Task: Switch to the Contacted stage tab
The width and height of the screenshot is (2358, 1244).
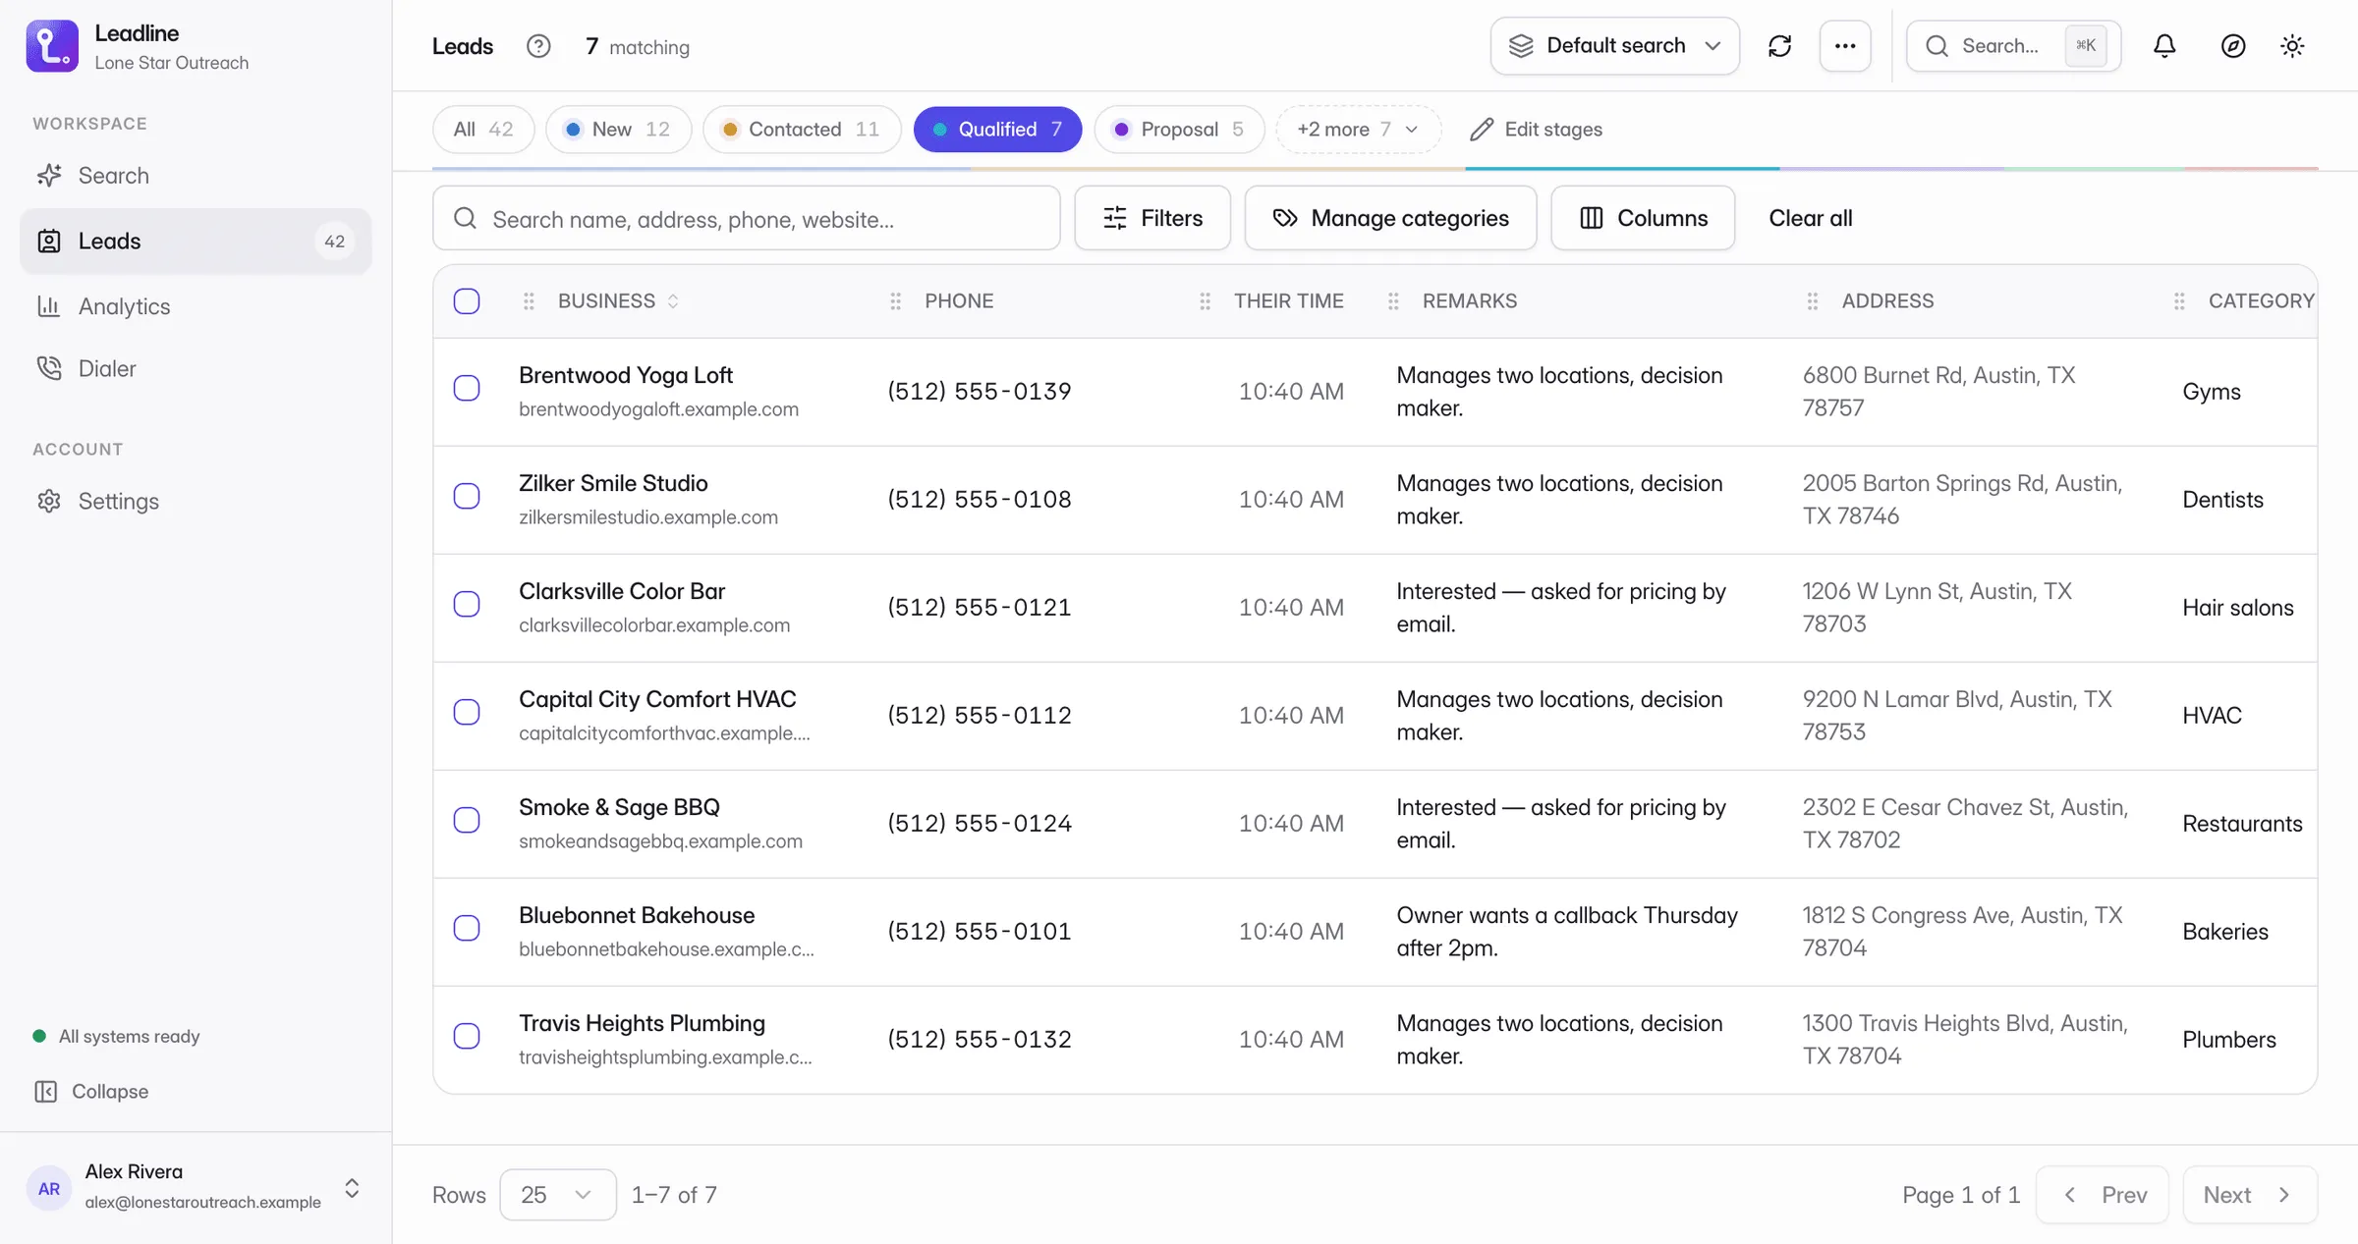Action: tap(802, 130)
